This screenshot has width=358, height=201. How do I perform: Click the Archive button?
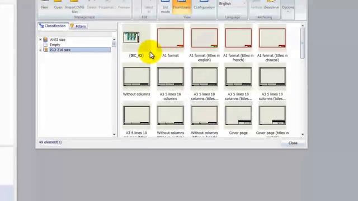pyautogui.click(x=256, y=5)
